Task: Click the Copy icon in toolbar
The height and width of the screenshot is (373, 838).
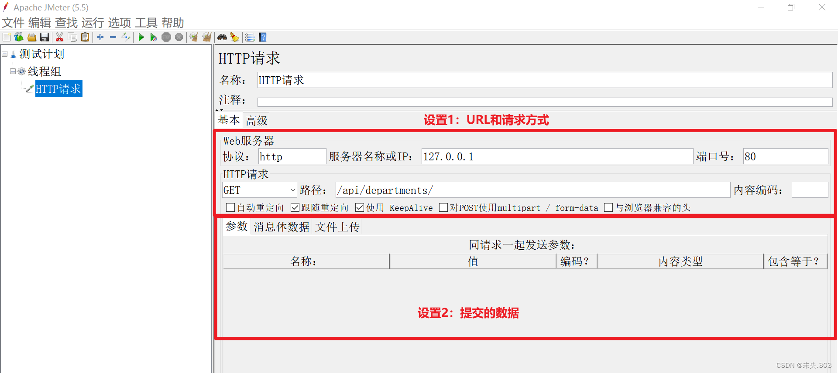Action: (73, 37)
